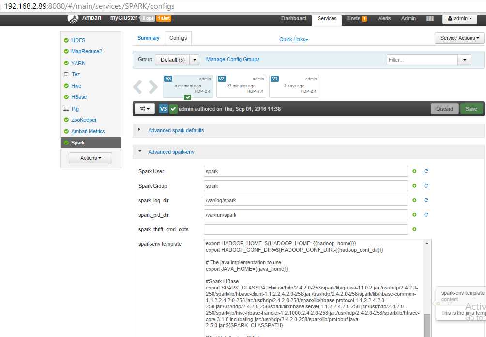Add override for Spark Group
The image size is (486, 337).
pos(414,186)
